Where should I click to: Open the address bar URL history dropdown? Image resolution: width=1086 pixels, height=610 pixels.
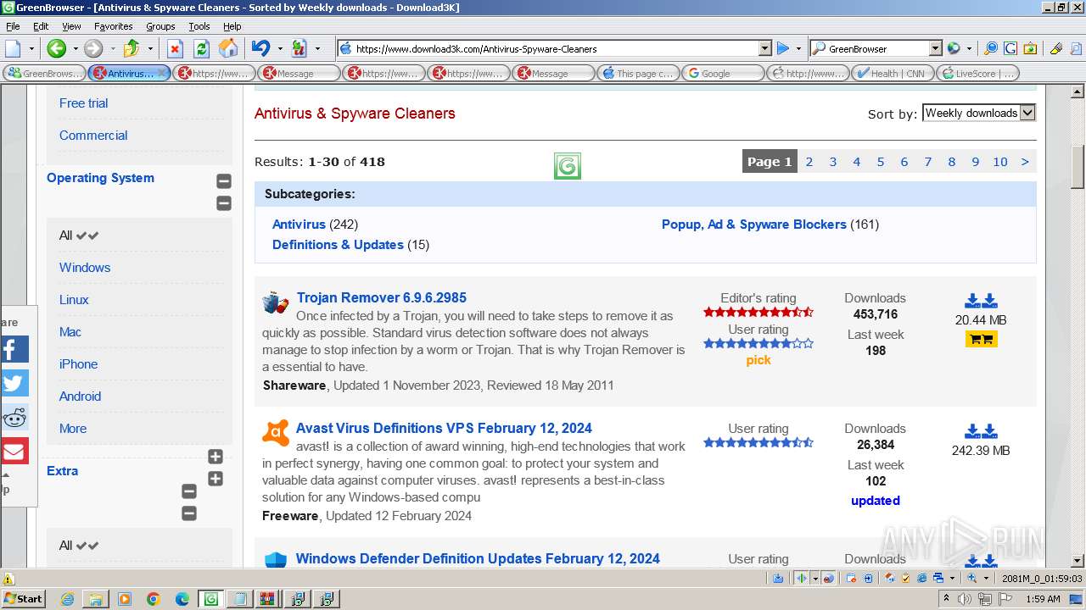(x=764, y=48)
